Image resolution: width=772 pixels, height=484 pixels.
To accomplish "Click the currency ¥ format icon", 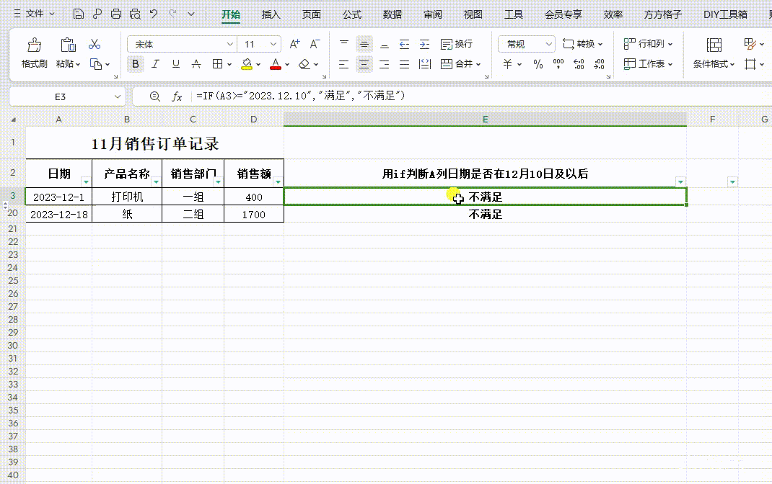I will pyautogui.click(x=508, y=64).
